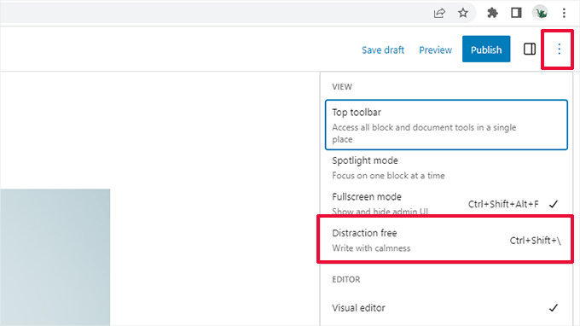The height and width of the screenshot is (326, 580).
Task: Open Chrome's three-dot menu
Action: click(x=564, y=14)
